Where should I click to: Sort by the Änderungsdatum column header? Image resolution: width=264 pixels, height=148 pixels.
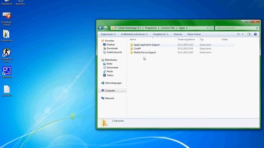tap(186, 39)
